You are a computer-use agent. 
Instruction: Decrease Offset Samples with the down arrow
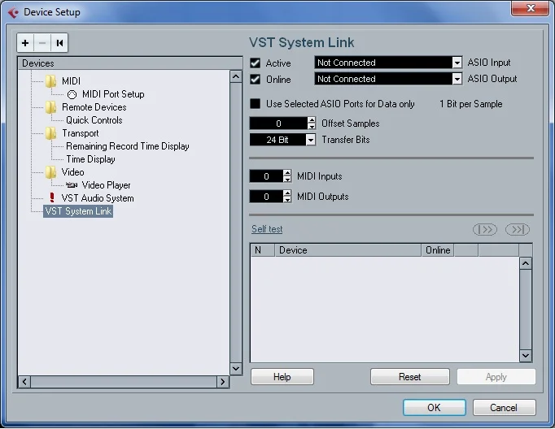pos(312,127)
